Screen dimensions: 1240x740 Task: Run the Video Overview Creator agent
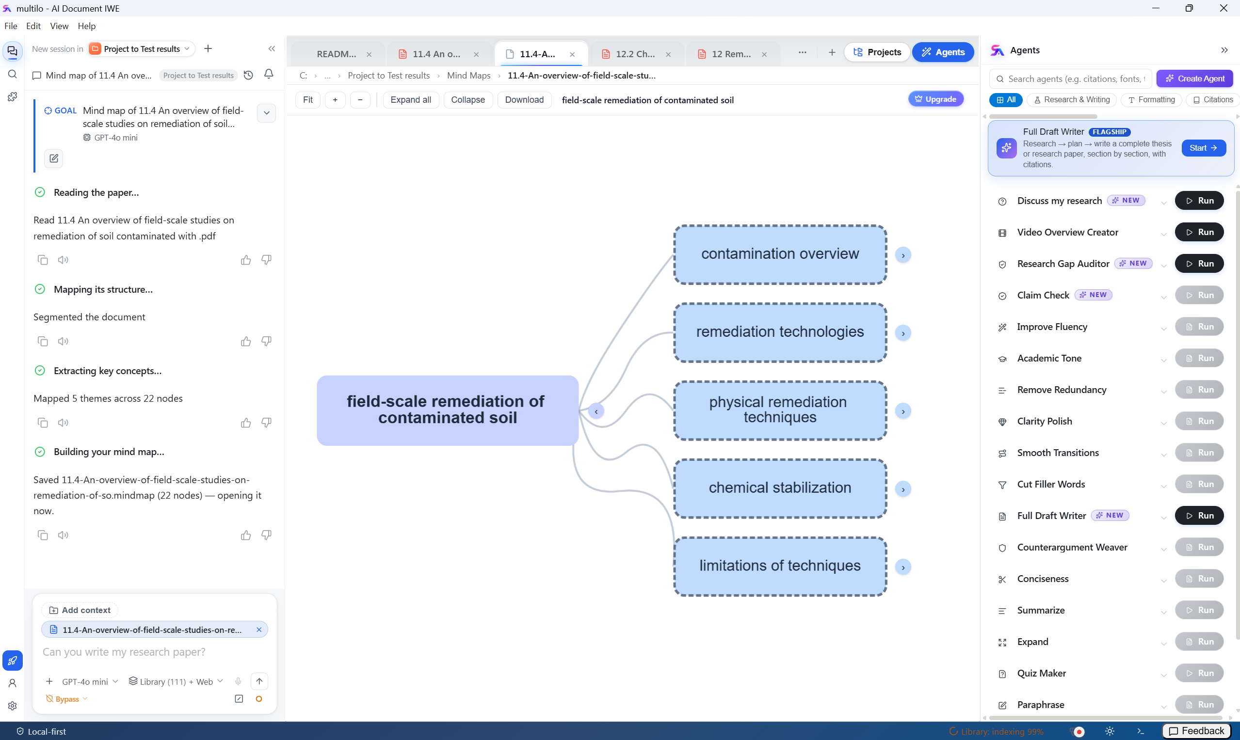click(1199, 232)
